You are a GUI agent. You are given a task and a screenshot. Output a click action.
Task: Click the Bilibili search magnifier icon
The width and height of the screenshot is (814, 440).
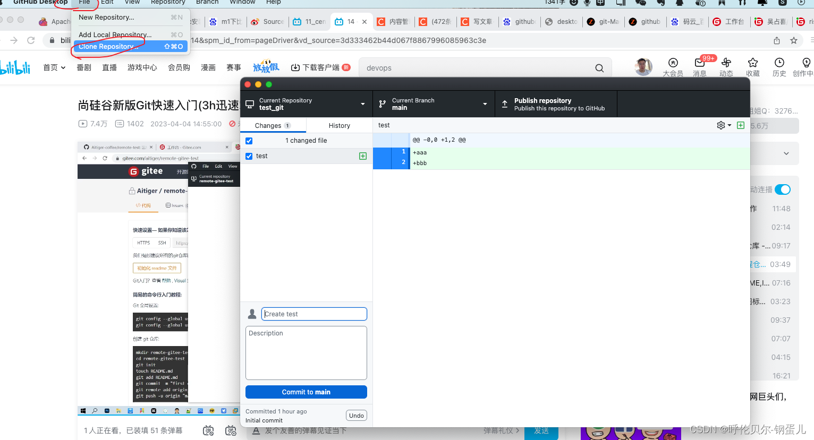(x=599, y=68)
